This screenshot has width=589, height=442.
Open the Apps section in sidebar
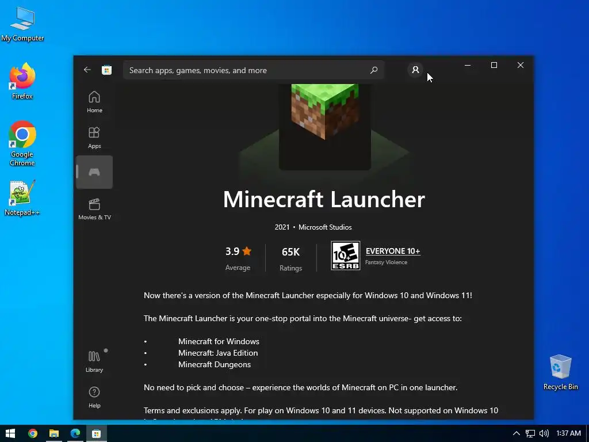pyautogui.click(x=94, y=138)
